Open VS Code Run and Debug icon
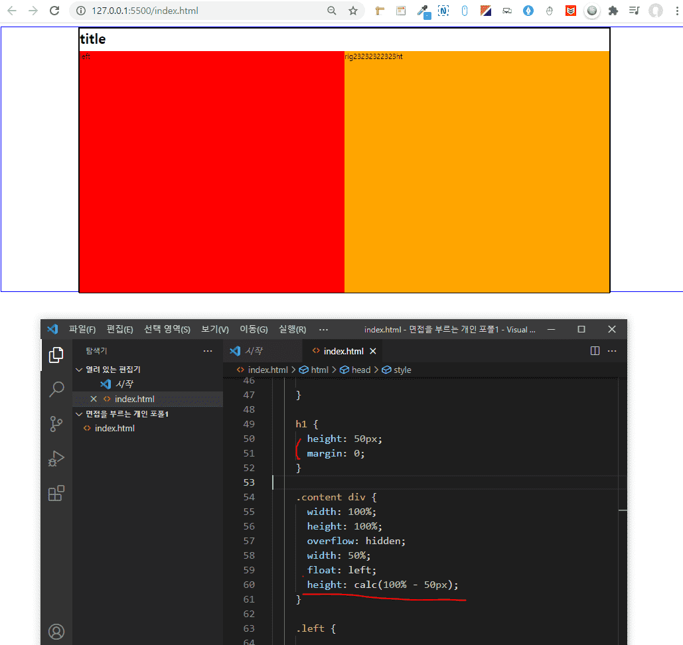683x645 pixels. pos(56,459)
